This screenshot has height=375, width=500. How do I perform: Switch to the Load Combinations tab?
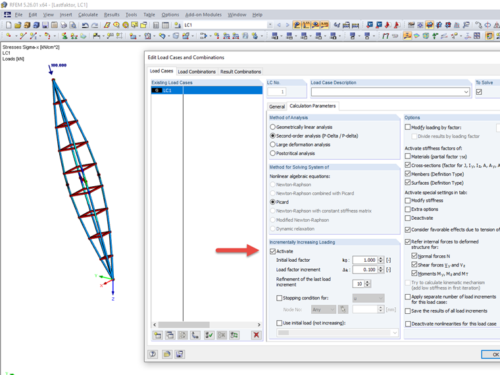(197, 72)
